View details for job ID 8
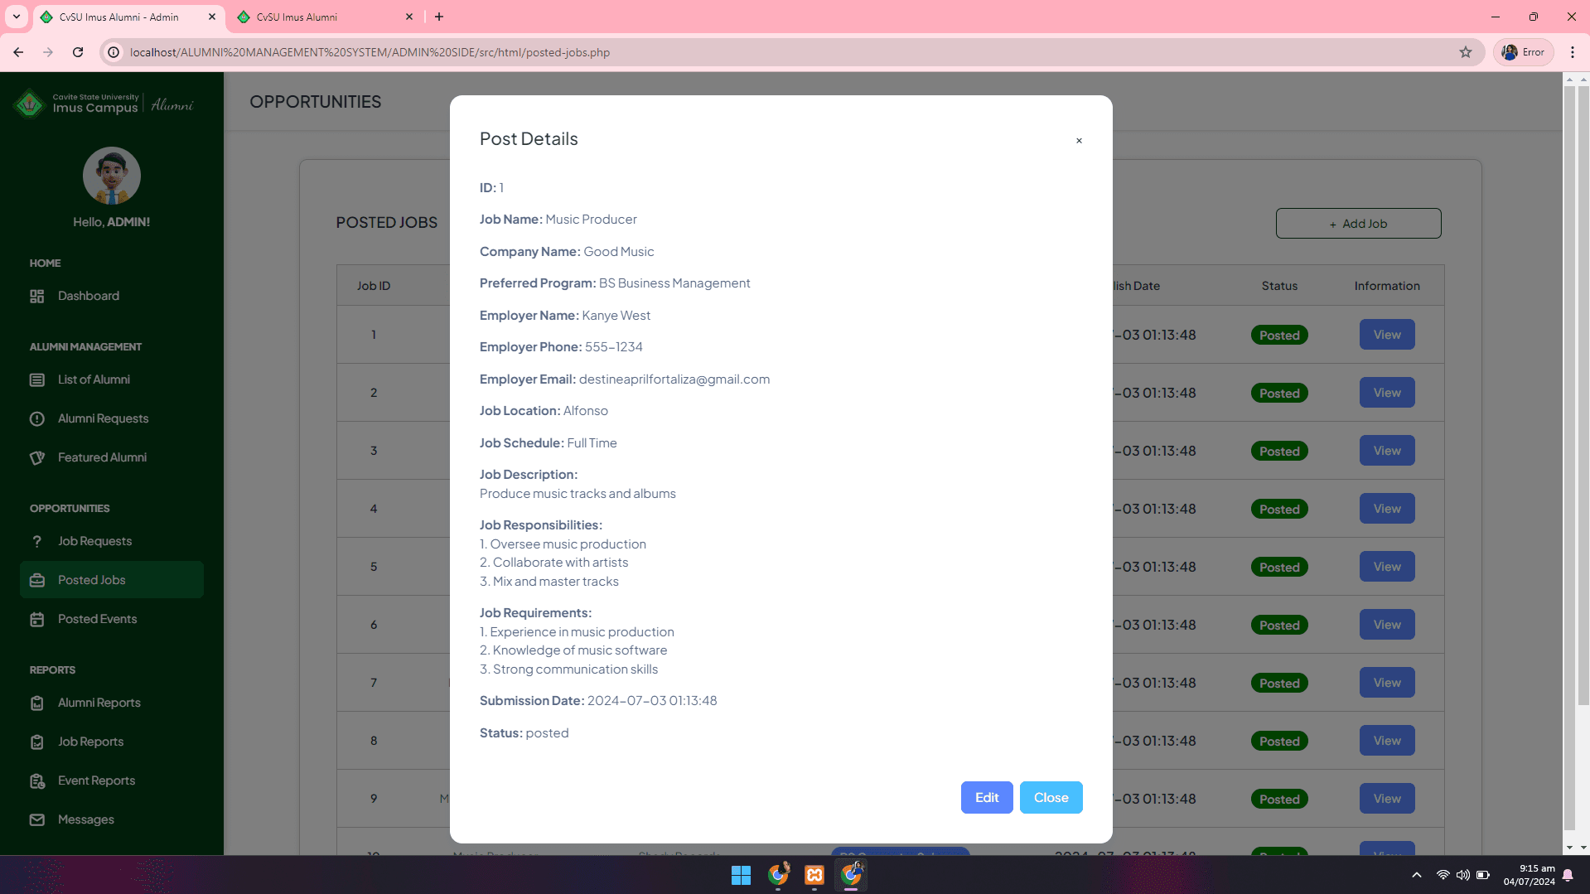Screen dimensions: 1590x894 (1387, 741)
